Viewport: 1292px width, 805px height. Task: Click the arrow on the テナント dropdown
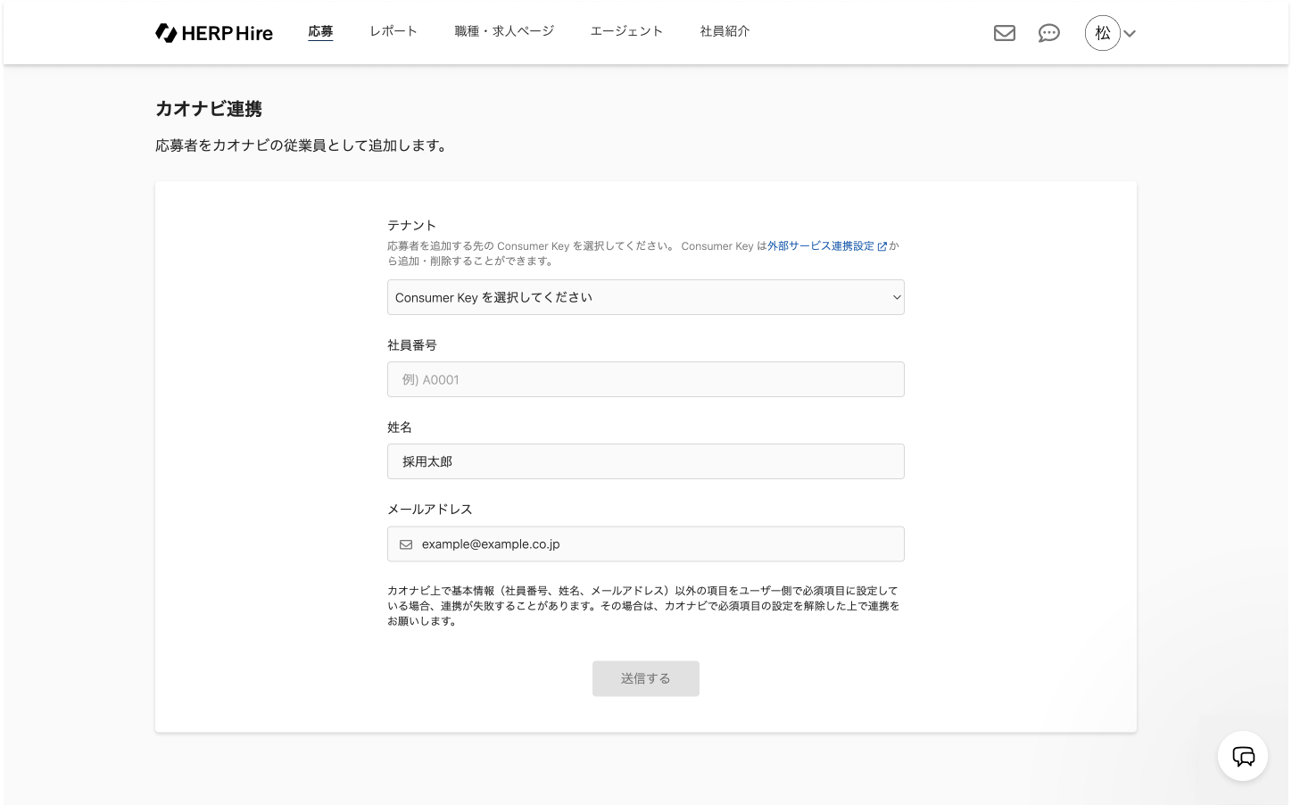coord(897,297)
